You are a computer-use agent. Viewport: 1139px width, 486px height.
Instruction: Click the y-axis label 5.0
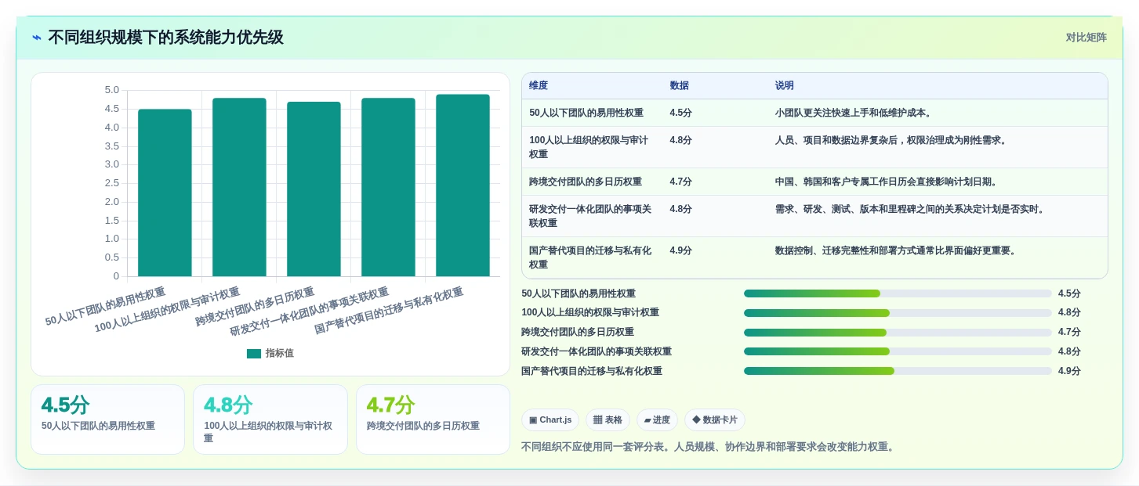(112, 90)
